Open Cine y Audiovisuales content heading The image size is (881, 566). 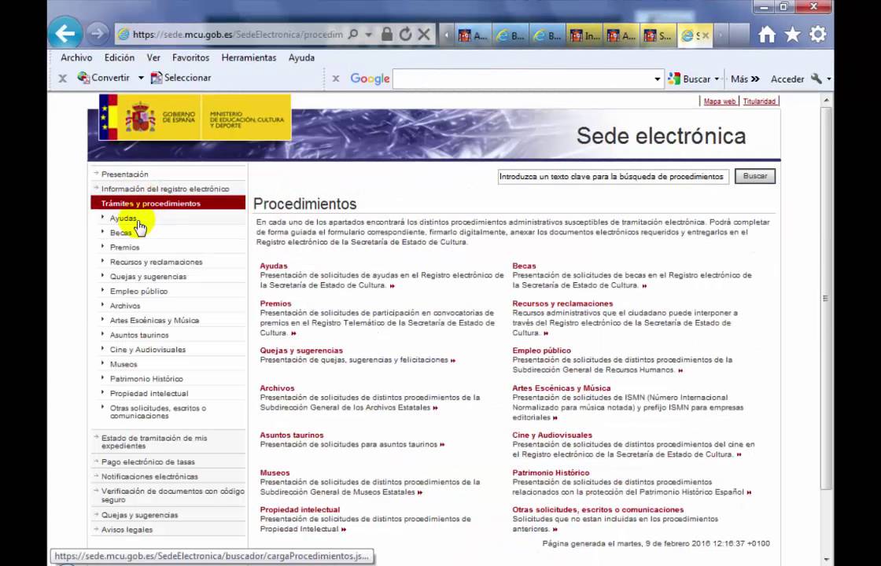[x=551, y=436]
